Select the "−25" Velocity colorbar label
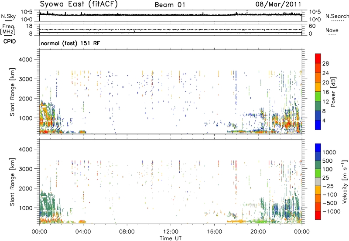Image resolution: width=349 pixels, height=241 pixels. (x=328, y=186)
